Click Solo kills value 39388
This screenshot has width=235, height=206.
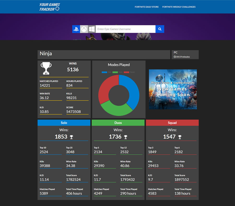point(45,166)
